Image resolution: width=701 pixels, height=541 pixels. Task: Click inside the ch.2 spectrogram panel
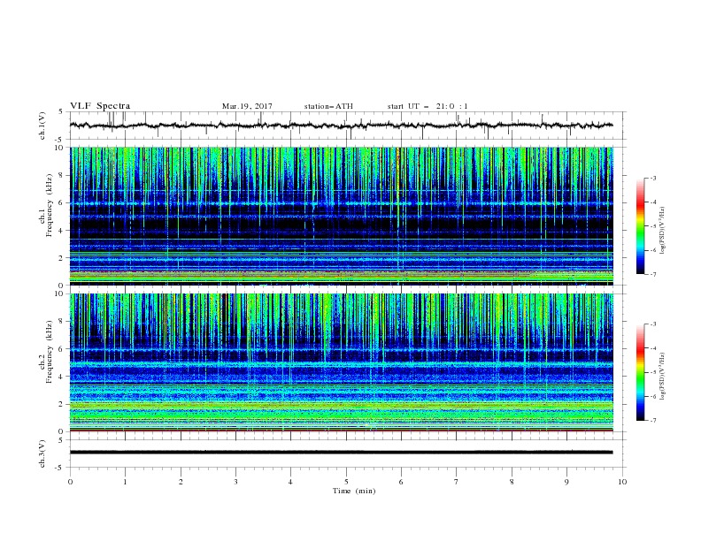click(341, 362)
